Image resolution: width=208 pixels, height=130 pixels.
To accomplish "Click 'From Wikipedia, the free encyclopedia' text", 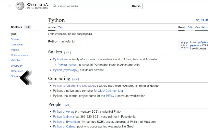I will (70, 34).
